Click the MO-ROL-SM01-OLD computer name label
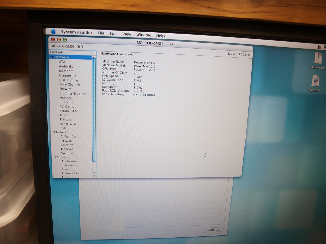Image resolution: width=326 pixels, height=244 pixels. [67, 47]
